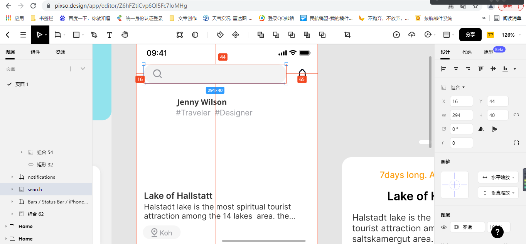Switch to the 组件 tab
The height and width of the screenshot is (244, 526).
pos(35,52)
